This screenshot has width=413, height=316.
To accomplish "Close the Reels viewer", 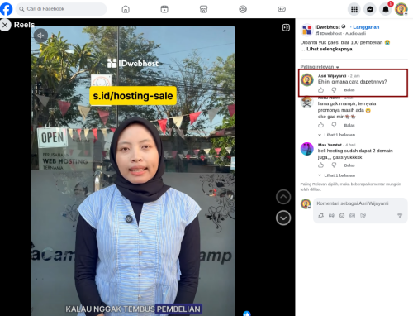I will 5,25.
